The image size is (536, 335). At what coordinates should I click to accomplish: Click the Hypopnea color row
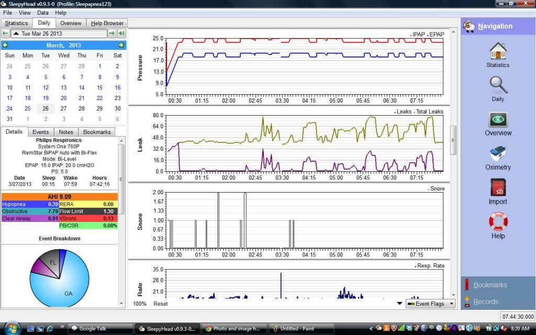coord(30,204)
